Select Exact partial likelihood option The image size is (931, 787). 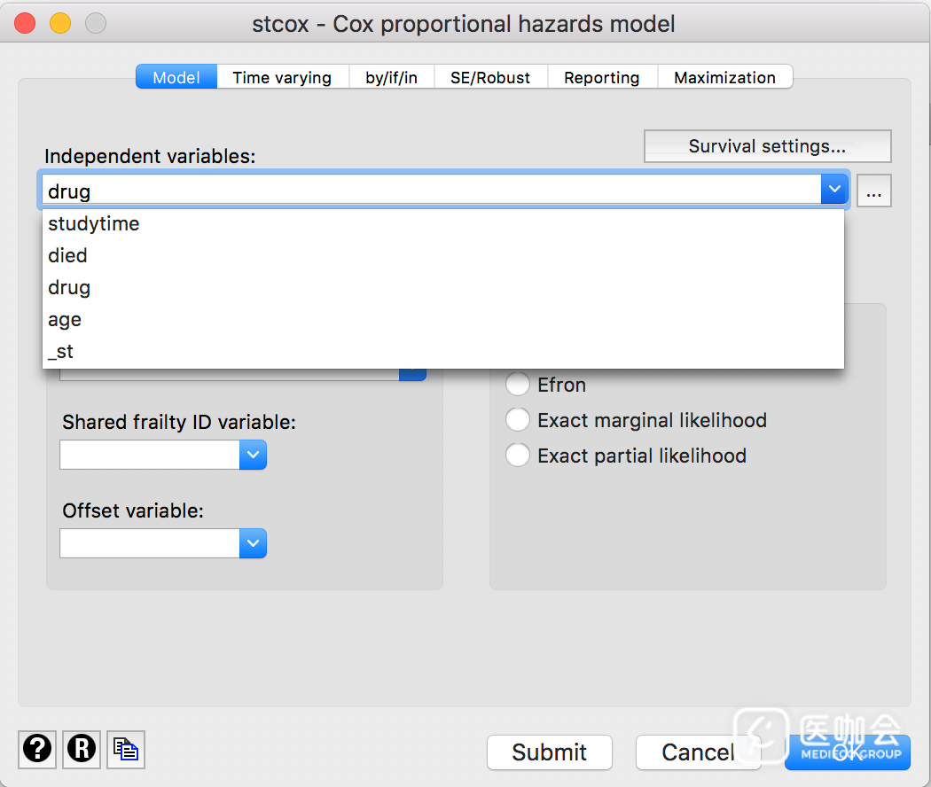pos(517,456)
